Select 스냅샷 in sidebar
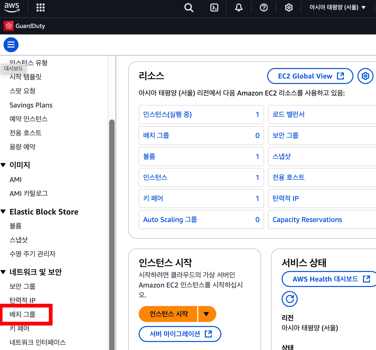The height and width of the screenshot is (350, 376). click(19, 240)
